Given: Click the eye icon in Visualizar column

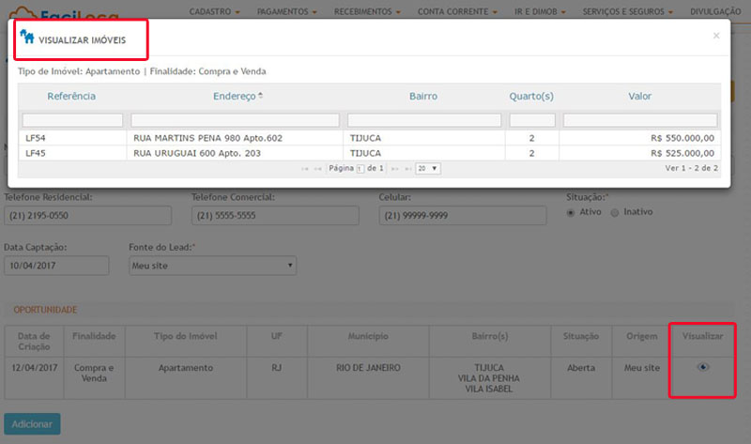Looking at the screenshot, I should pyautogui.click(x=702, y=367).
